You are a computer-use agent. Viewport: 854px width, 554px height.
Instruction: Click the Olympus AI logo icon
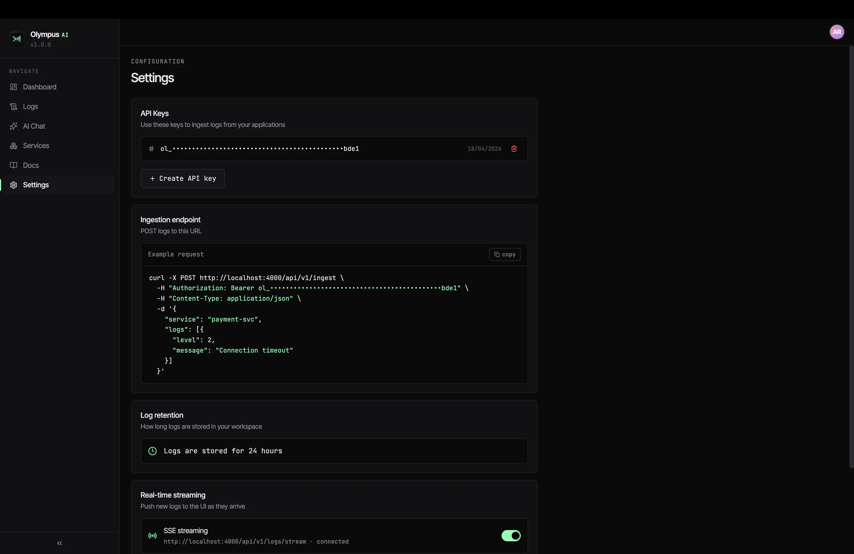tap(16, 39)
